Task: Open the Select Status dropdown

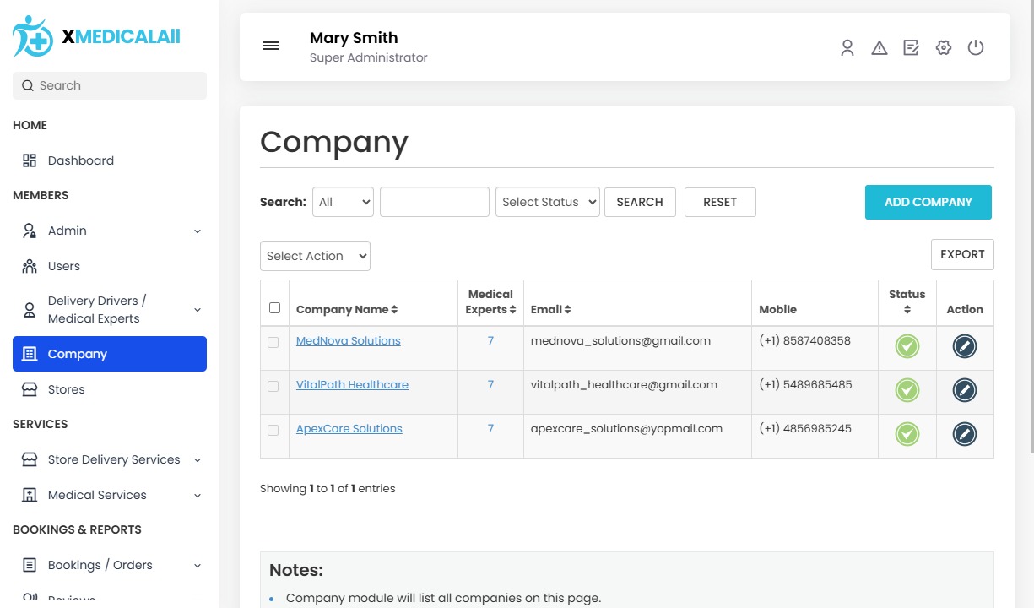Action: (x=547, y=203)
